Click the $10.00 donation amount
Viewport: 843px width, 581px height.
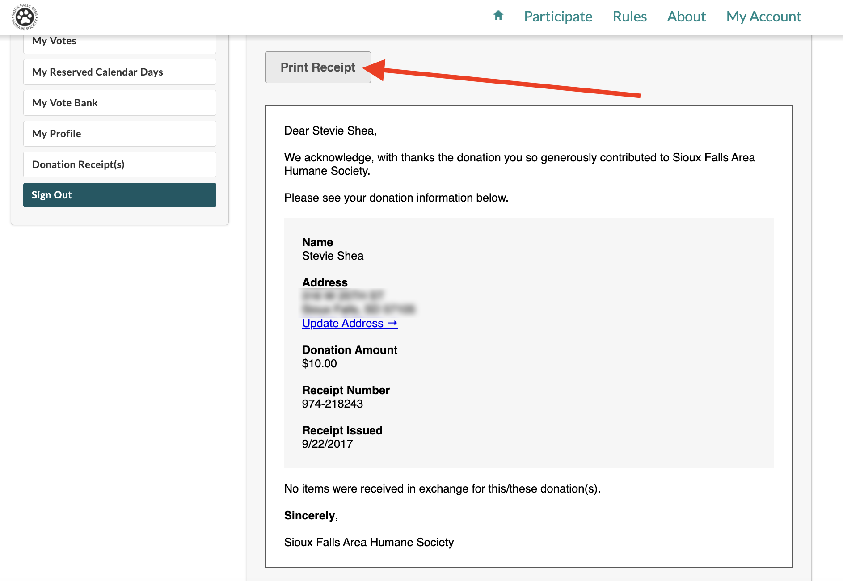tap(319, 363)
